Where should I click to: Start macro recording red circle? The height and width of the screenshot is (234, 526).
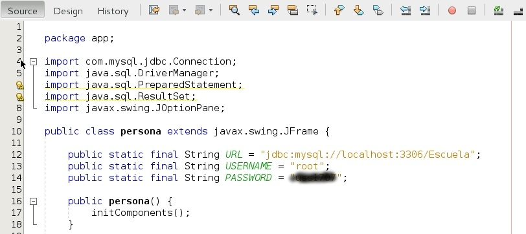coord(452,11)
